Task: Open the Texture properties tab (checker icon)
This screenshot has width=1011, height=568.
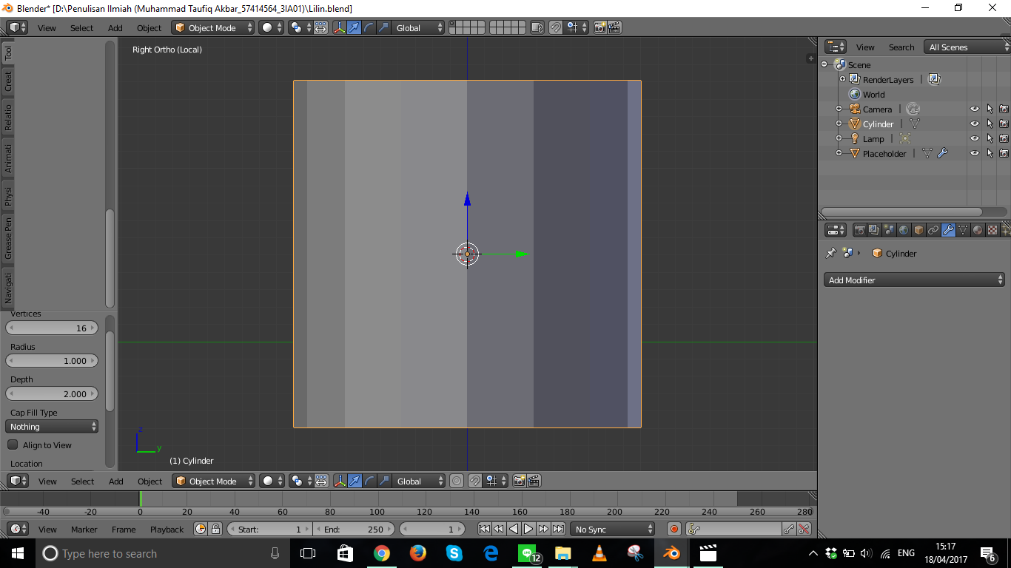Action: tap(992, 230)
